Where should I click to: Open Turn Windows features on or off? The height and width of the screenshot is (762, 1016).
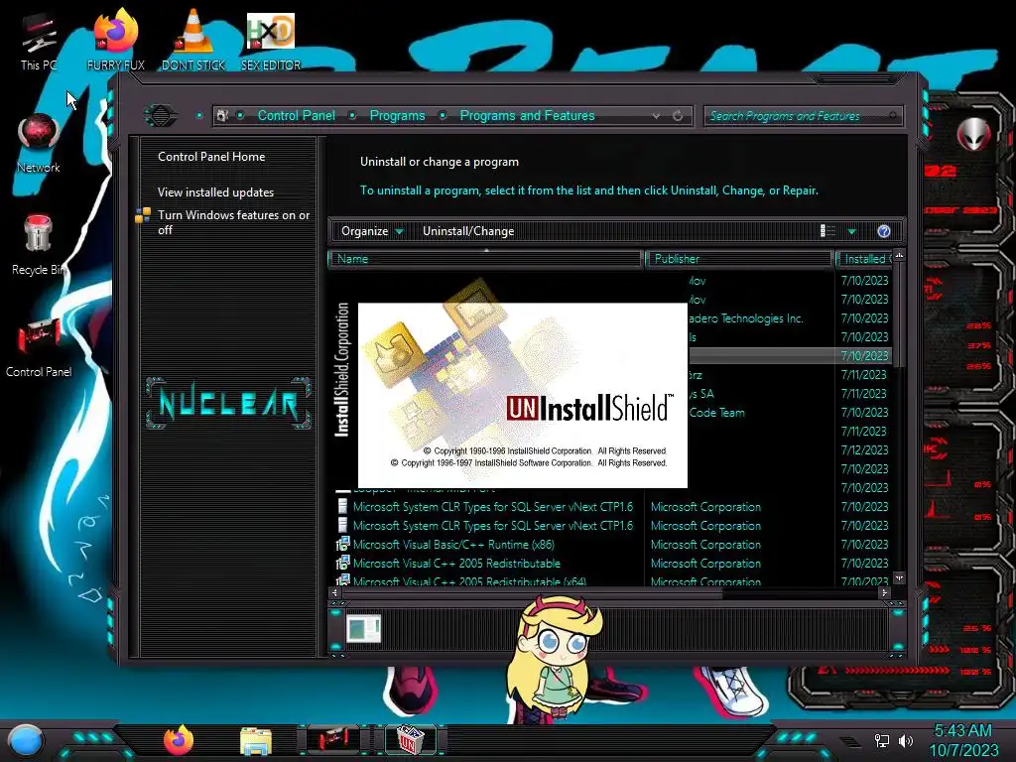coord(233,222)
